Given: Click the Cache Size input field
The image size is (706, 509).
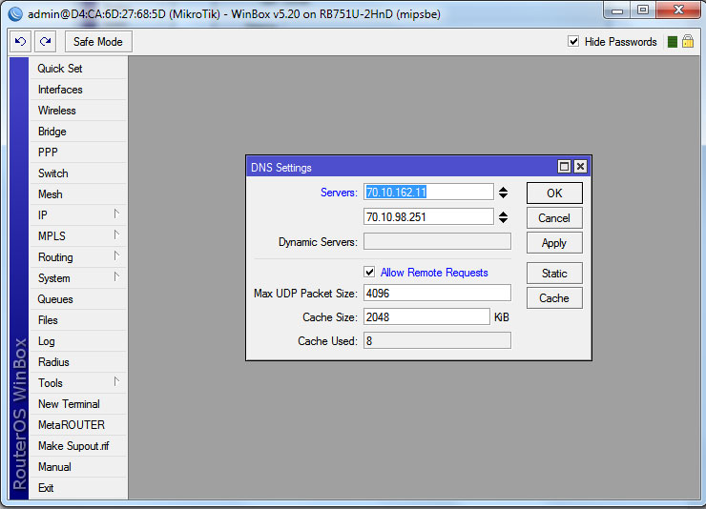Looking at the screenshot, I should [x=426, y=316].
